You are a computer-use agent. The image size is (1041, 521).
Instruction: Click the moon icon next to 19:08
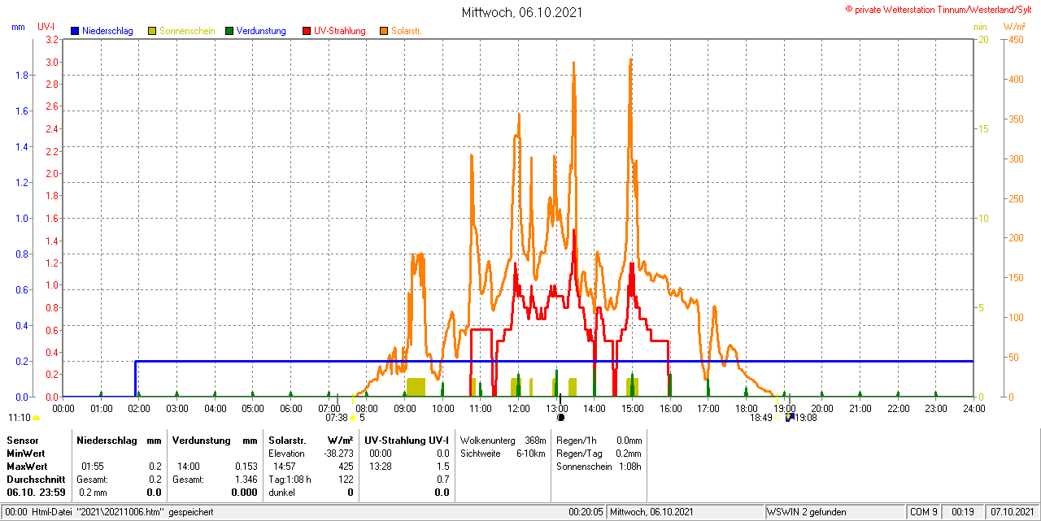point(790,418)
